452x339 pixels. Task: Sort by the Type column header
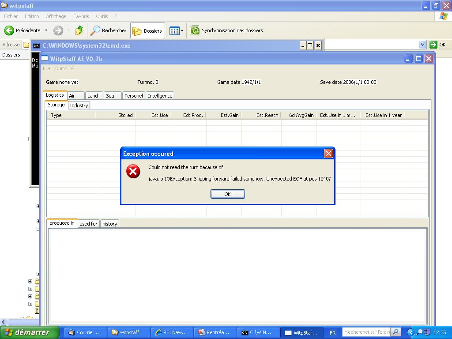click(x=71, y=115)
